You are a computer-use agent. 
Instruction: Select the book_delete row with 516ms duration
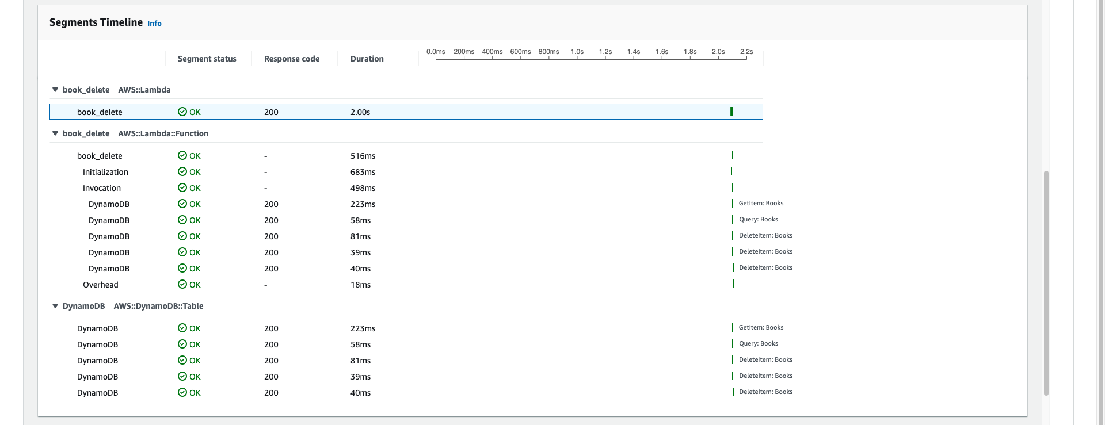tap(406, 156)
